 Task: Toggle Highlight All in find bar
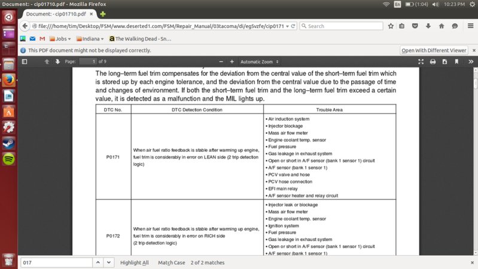tap(135, 262)
